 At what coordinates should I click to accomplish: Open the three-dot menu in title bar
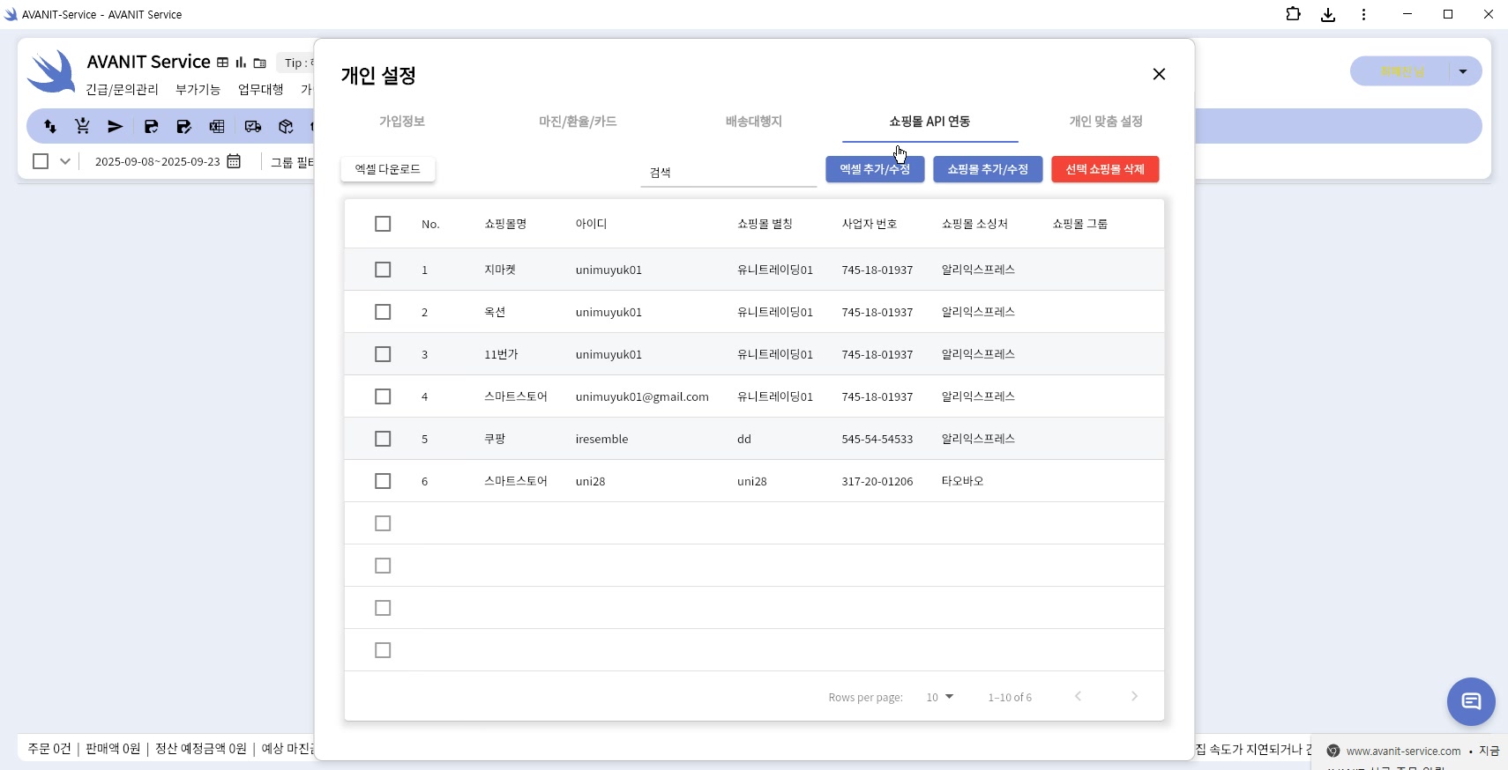[x=1363, y=14]
